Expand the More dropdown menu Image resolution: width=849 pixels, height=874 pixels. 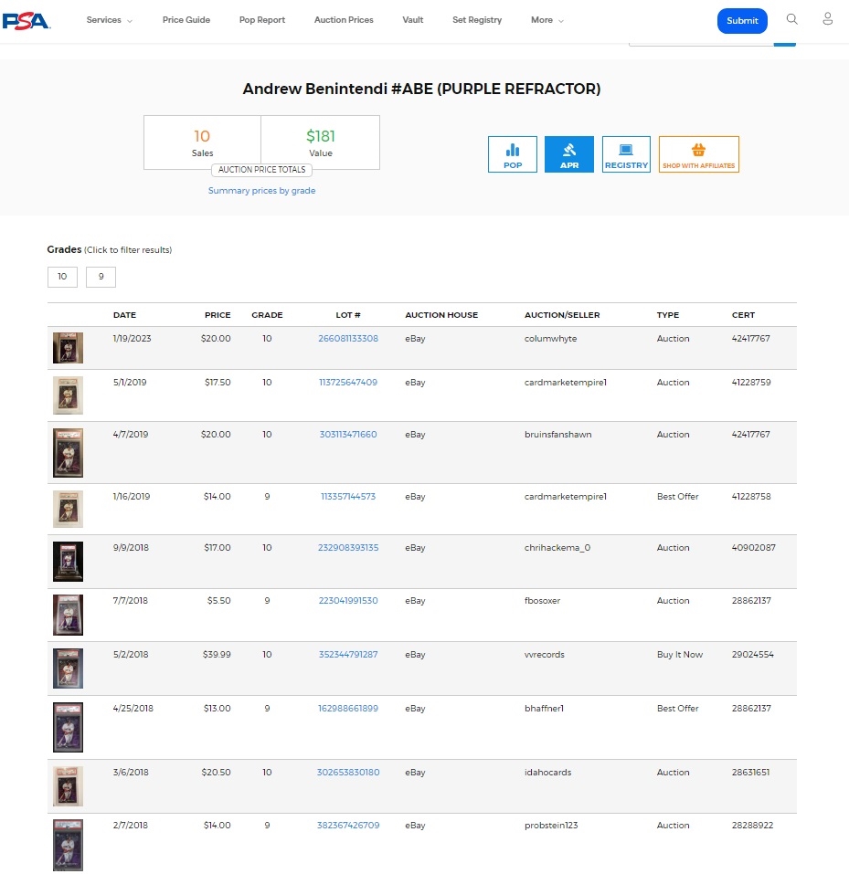click(x=547, y=20)
